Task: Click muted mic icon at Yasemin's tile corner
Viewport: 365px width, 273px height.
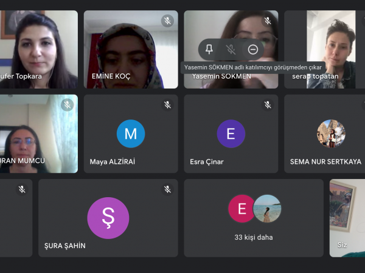Action: (x=268, y=21)
